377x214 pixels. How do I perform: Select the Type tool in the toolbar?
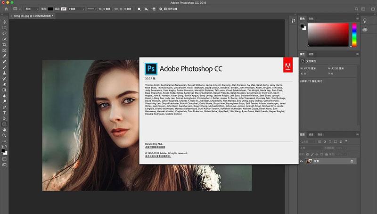pos(4,113)
